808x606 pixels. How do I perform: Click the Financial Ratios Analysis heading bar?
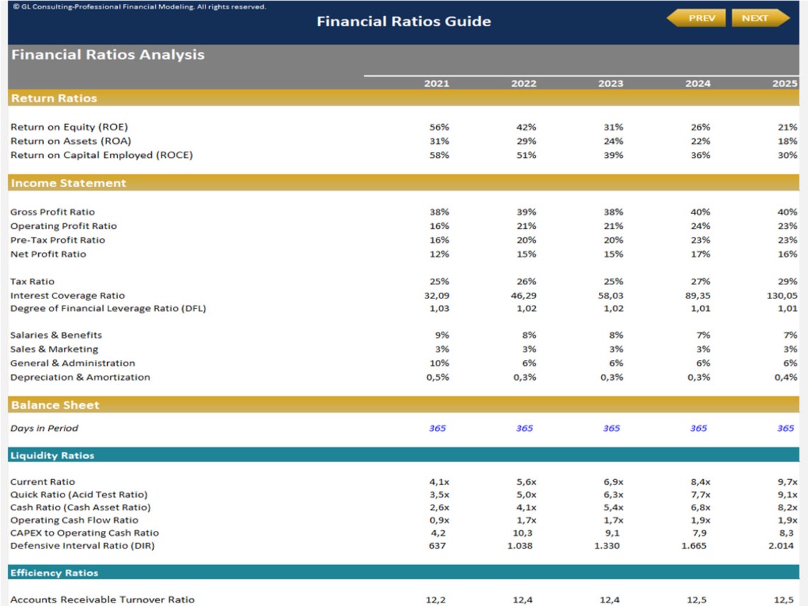point(106,55)
